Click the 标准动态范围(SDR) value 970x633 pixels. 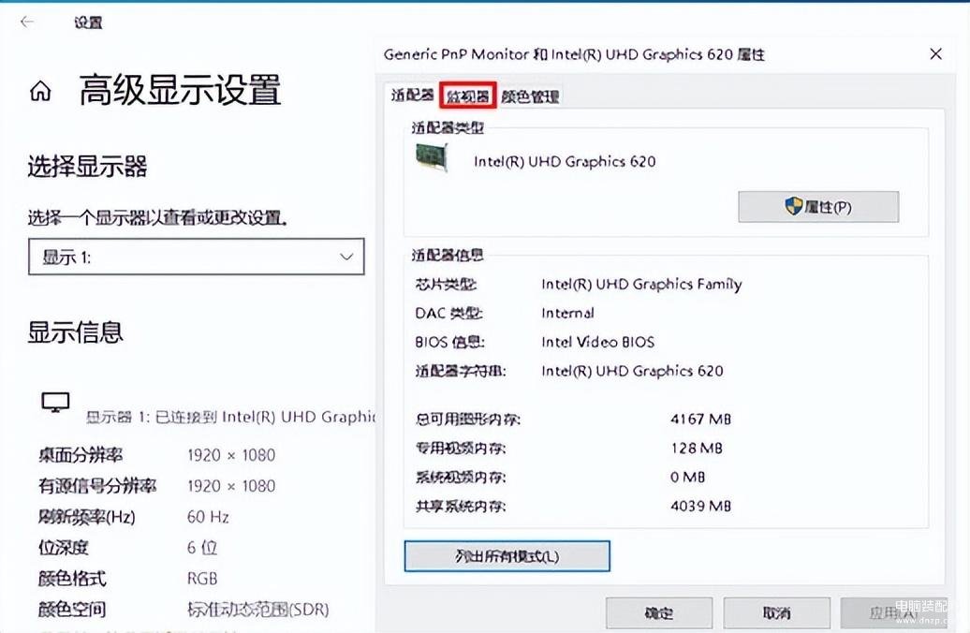click(x=258, y=609)
